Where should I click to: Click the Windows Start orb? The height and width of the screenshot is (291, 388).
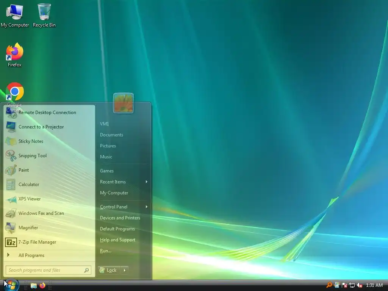[x=11, y=285]
